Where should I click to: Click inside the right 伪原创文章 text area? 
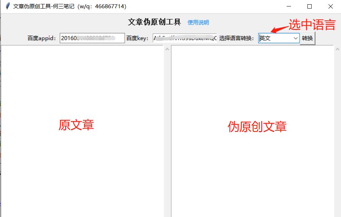pos(252,161)
